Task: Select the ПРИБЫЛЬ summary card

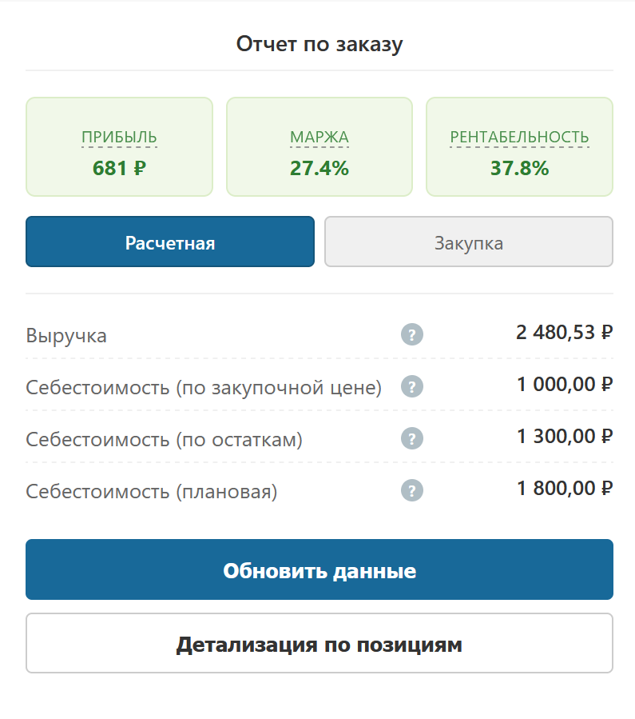Action: click(118, 147)
